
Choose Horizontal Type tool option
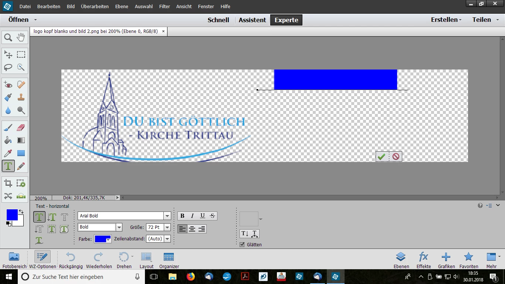coord(40,217)
